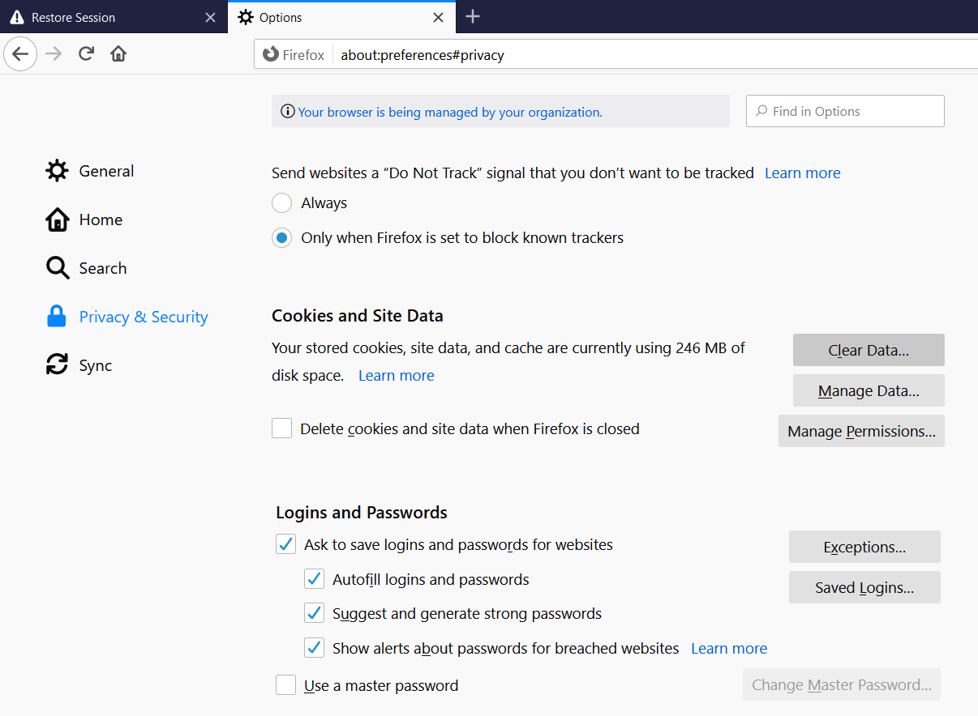Click the Change Master Password button
This screenshot has width=978, height=716.
[x=842, y=684]
